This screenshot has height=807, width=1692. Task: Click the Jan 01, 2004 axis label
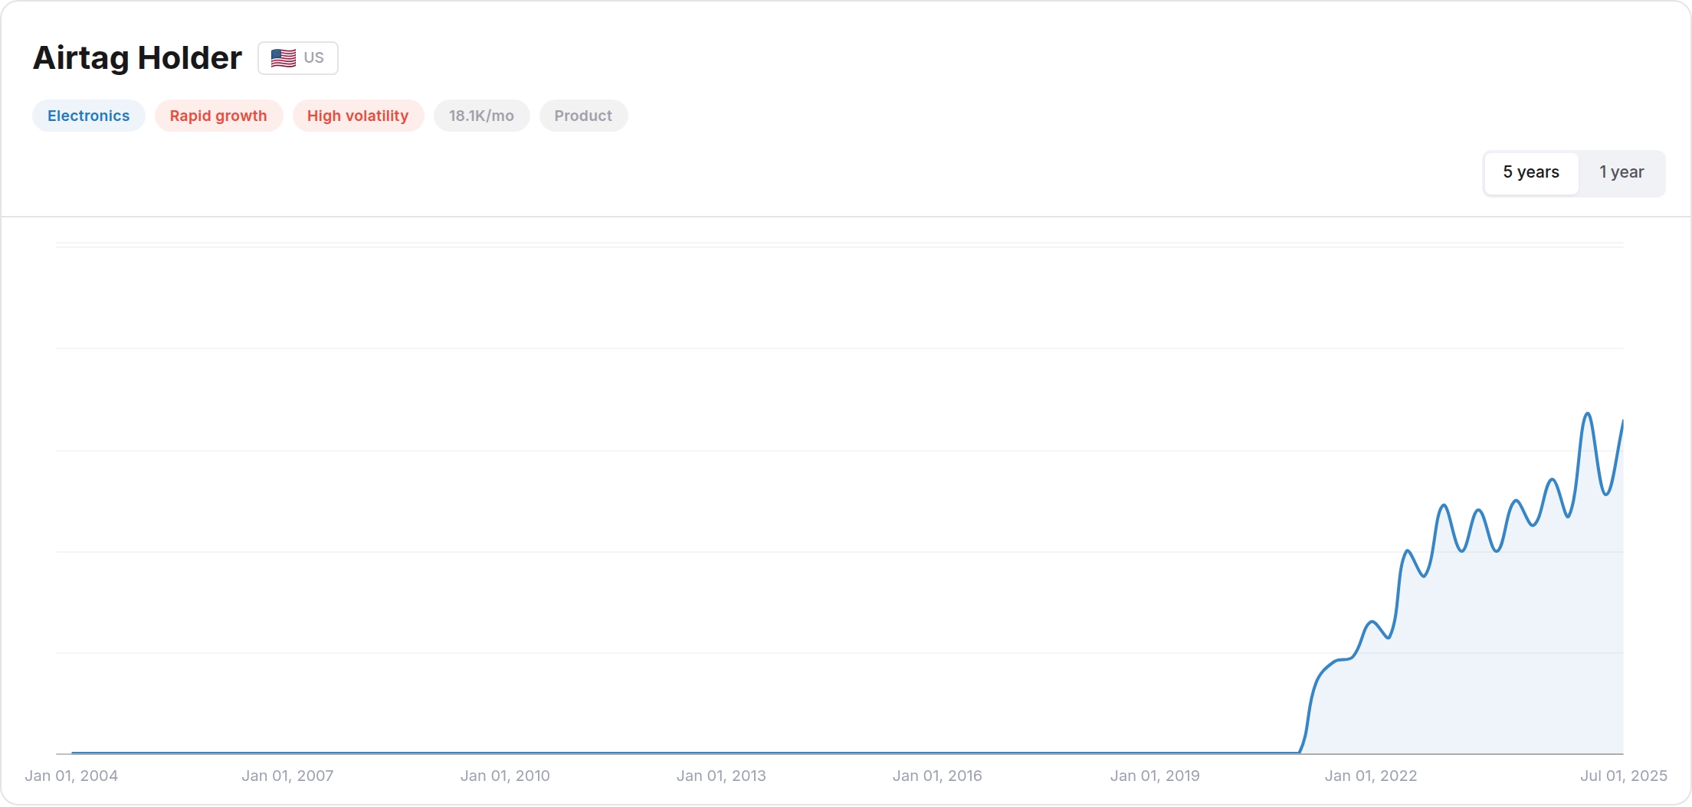71,776
